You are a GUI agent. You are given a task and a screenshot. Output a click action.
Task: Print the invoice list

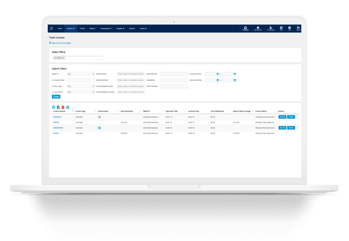(x=67, y=107)
